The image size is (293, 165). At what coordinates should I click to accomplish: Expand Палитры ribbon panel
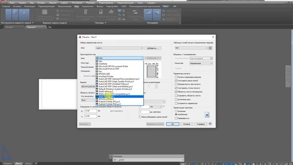[x=101, y=23]
